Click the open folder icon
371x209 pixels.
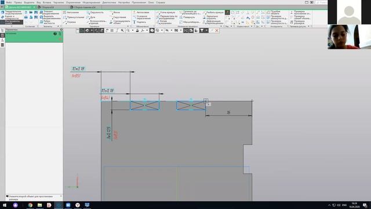pos(31,12)
